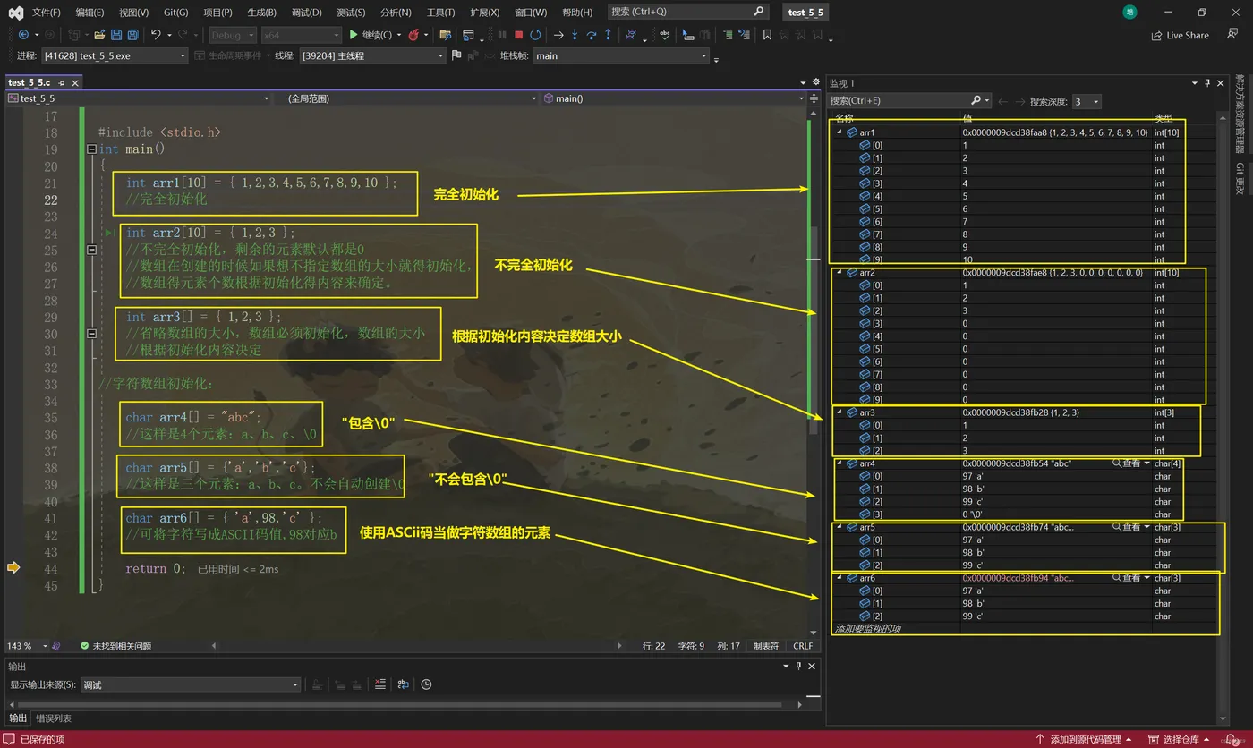Click the clock icon in Output panel
The width and height of the screenshot is (1253, 748).
pos(427,684)
